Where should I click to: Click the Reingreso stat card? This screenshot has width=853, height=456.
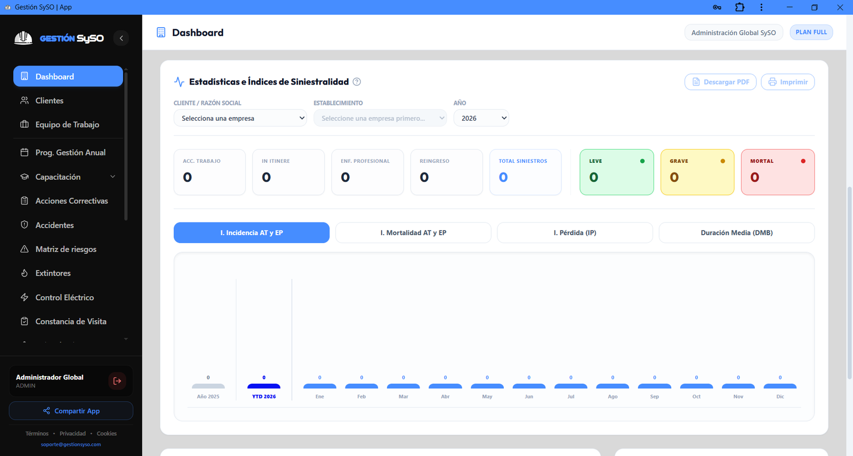[446, 172]
